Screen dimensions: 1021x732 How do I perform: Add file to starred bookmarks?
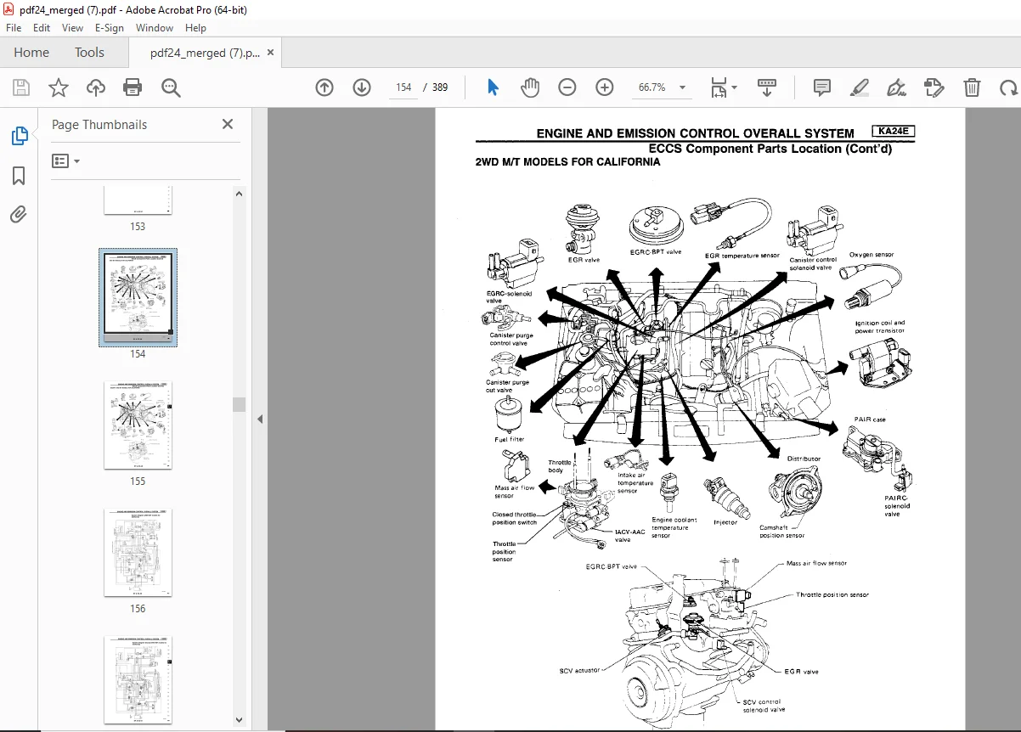(x=58, y=87)
